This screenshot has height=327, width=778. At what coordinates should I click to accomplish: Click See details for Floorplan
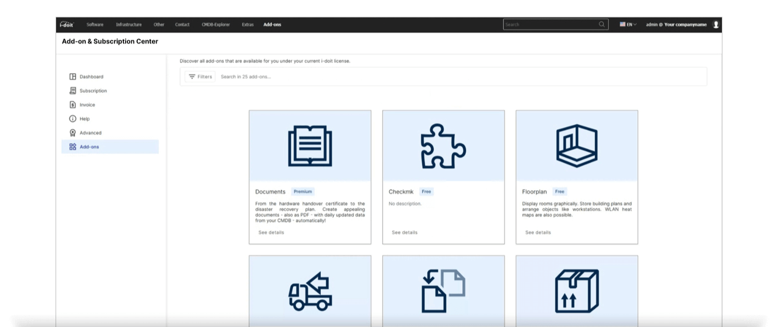537,232
